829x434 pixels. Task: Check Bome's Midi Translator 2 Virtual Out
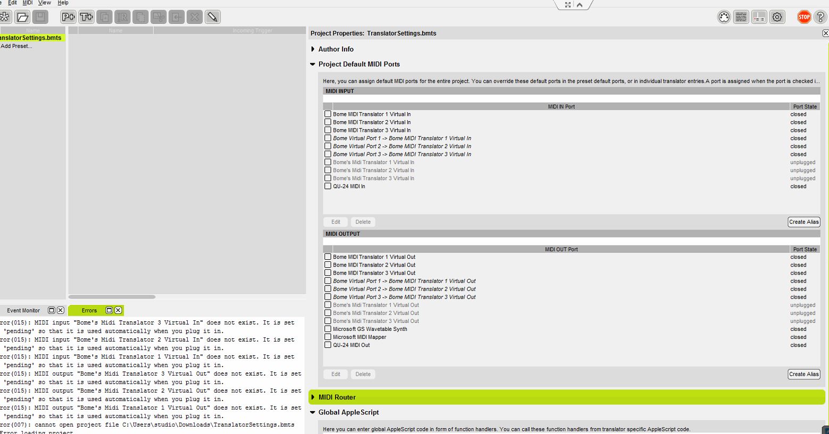click(x=328, y=313)
